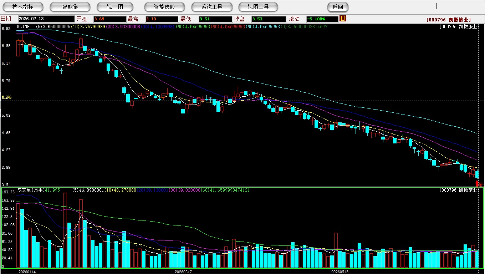The image size is (485, 274).
Task: Click the red up-arrow signal marker
Action: (x=477, y=183)
